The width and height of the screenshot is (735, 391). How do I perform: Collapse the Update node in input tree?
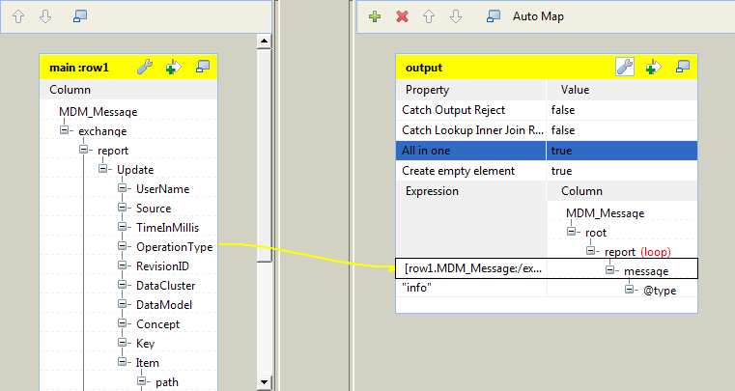point(104,170)
